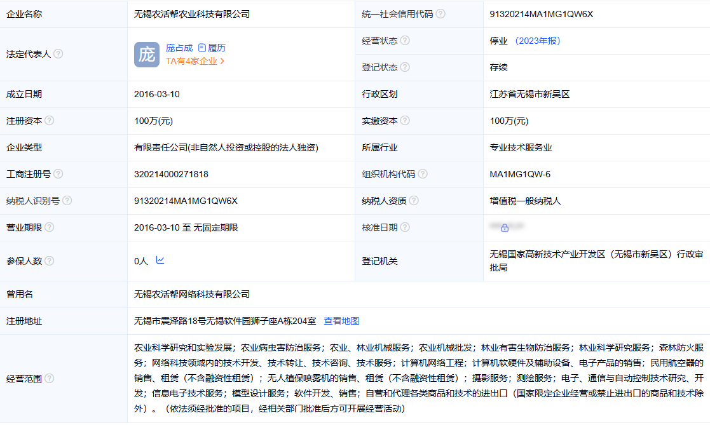Select taxpayer ID value in 纳税人识别号 row
This screenshot has height=425, width=710.
click(186, 201)
